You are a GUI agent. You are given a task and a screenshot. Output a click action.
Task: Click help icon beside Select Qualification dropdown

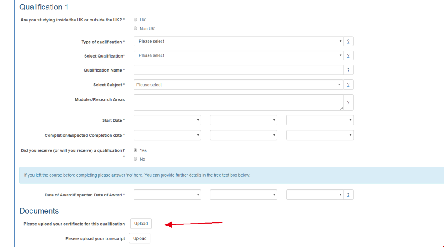point(348,55)
